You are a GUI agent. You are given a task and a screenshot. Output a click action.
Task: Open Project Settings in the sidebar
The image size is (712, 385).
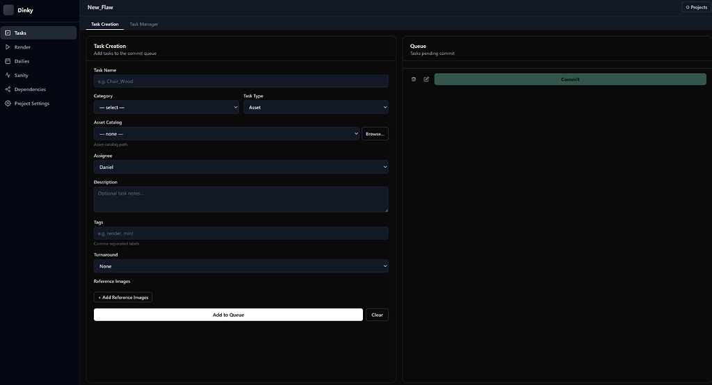[39, 103]
